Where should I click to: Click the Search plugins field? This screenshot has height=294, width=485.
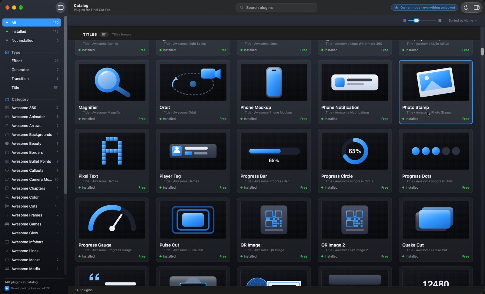coord(276,8)
